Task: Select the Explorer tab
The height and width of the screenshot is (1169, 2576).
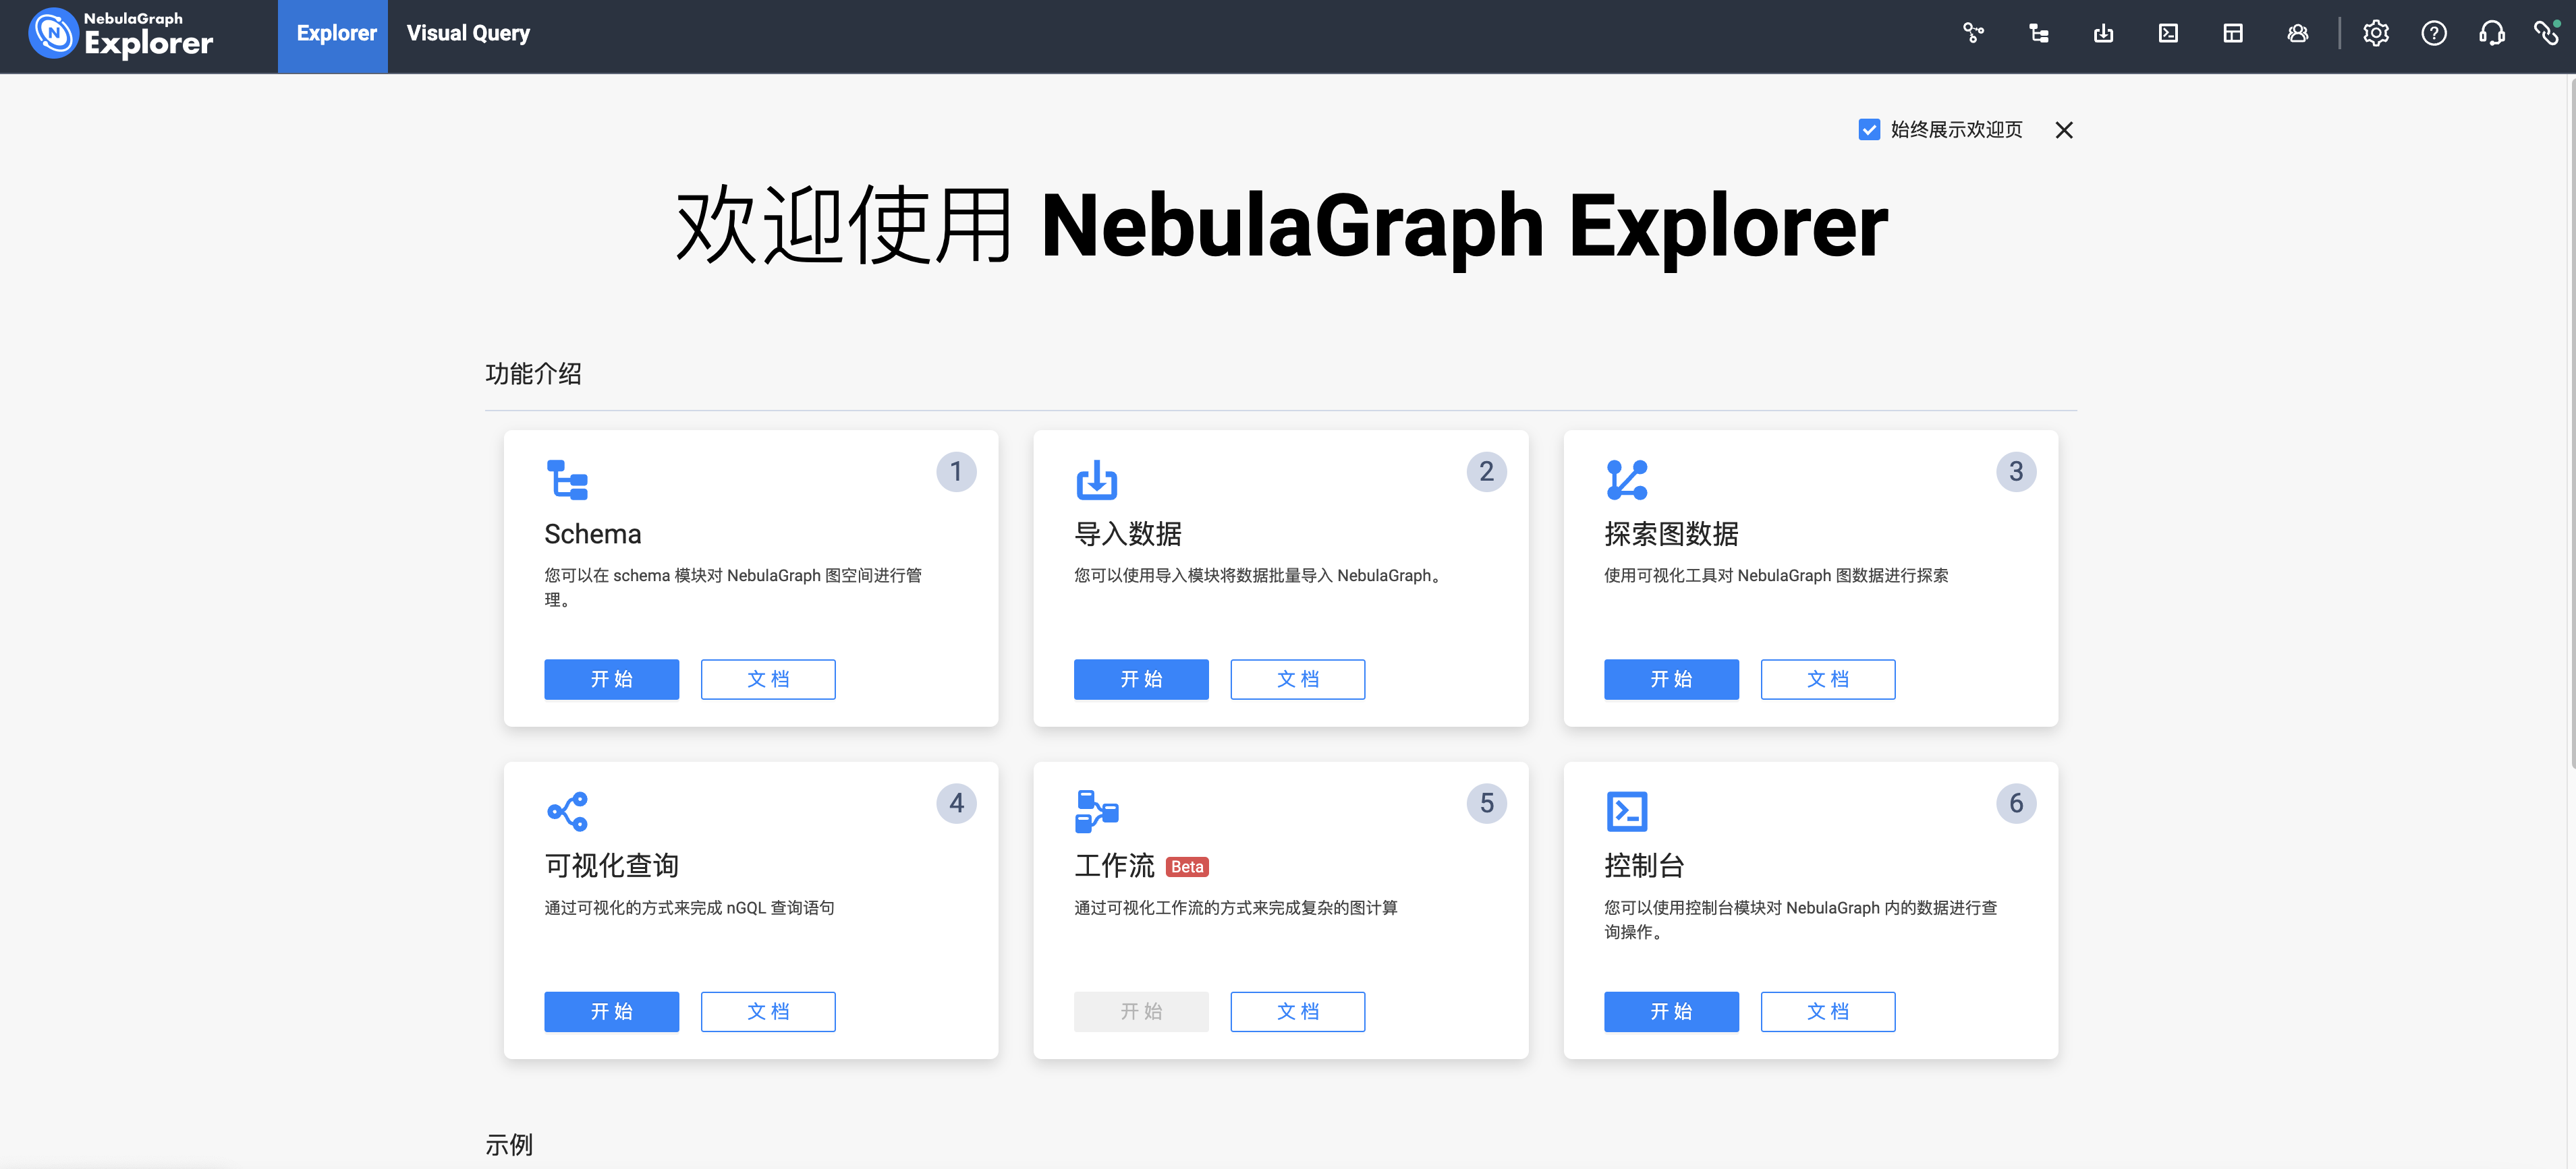Action: point(334,33)
